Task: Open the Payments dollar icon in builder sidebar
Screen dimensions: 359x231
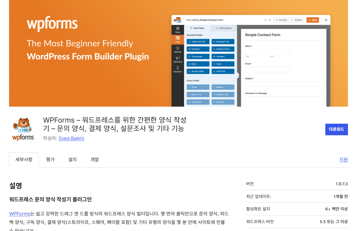Action: [x=178, y=68]
